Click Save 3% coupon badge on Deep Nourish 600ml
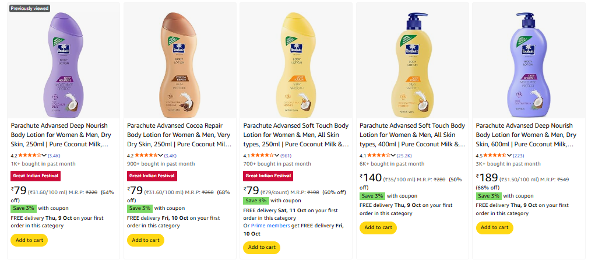Screen dimensions: 595x260 pyautogui.click(x=489, y=196)
